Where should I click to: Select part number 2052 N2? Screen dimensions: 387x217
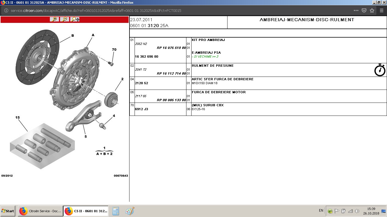tap(141, 44)
